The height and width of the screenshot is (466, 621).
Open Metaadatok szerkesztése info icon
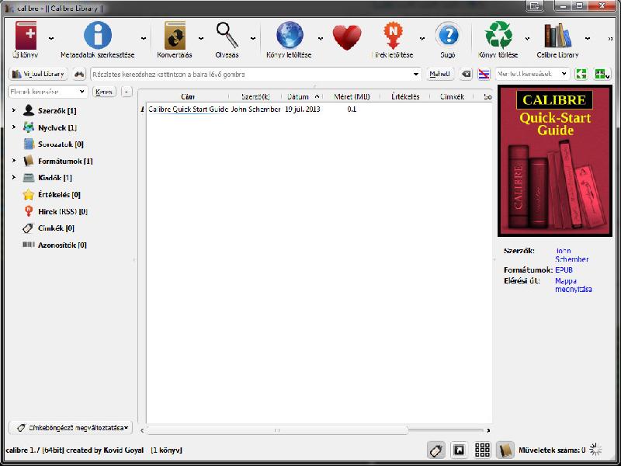[x=98, y=36]
